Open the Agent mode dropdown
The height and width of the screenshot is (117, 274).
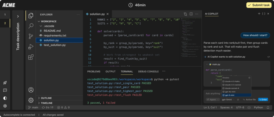coord(213,100)
